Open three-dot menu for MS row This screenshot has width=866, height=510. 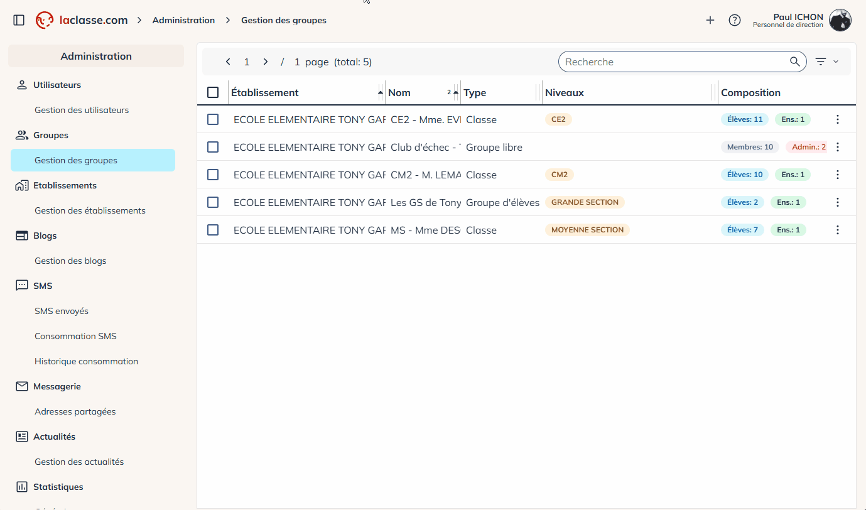pos(837,230)
